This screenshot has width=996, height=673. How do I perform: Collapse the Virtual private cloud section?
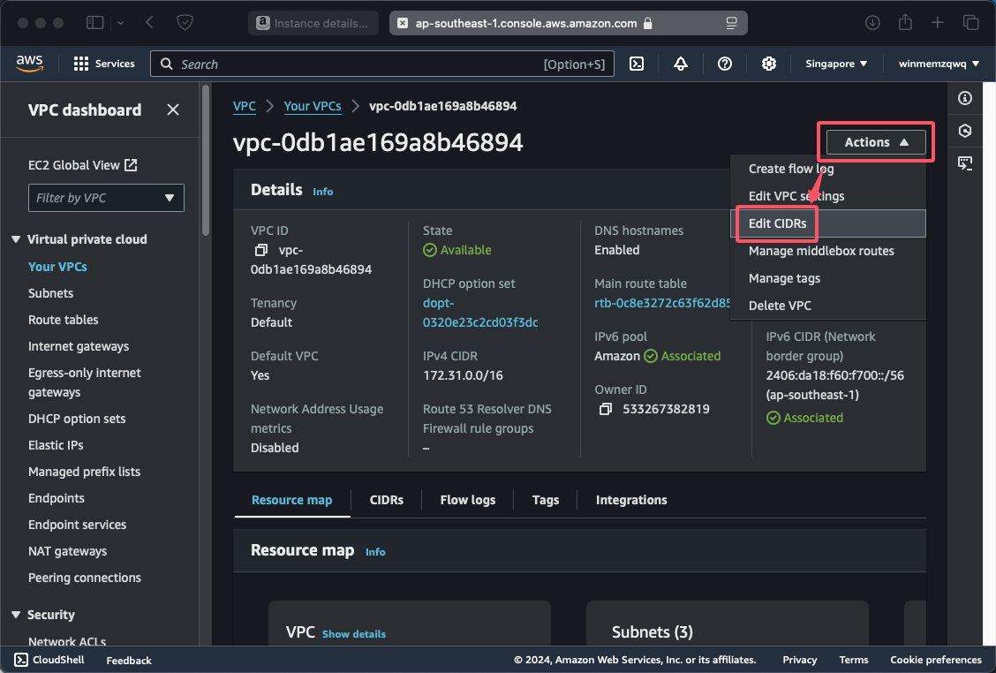click(16, 239)
